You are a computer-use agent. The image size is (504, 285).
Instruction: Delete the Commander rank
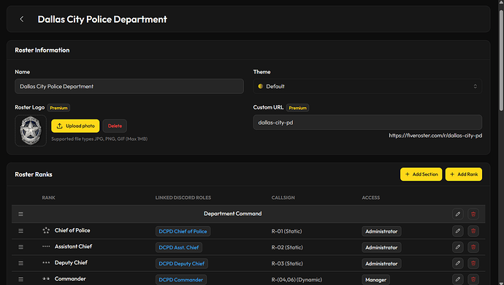(x=473, y=279)
